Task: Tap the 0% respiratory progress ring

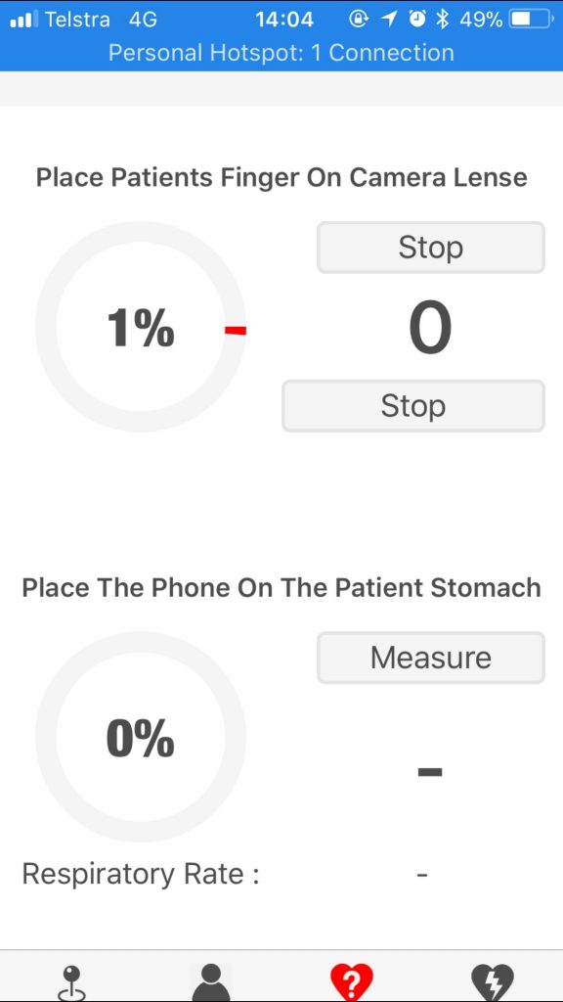Action: coord(141,737)
